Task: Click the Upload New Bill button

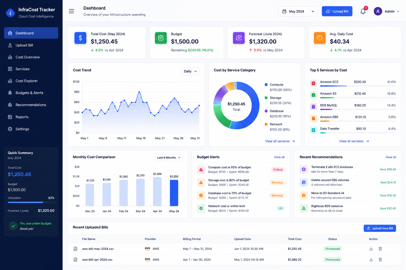Action: pyautogui.click(x=380, y=228)
